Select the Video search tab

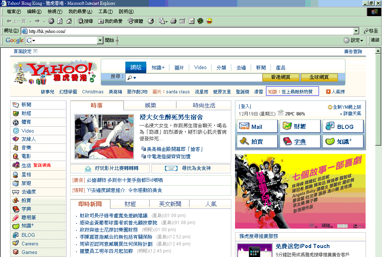coord(200,68)
